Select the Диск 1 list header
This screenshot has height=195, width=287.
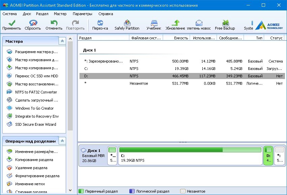(x=90, y=50)
